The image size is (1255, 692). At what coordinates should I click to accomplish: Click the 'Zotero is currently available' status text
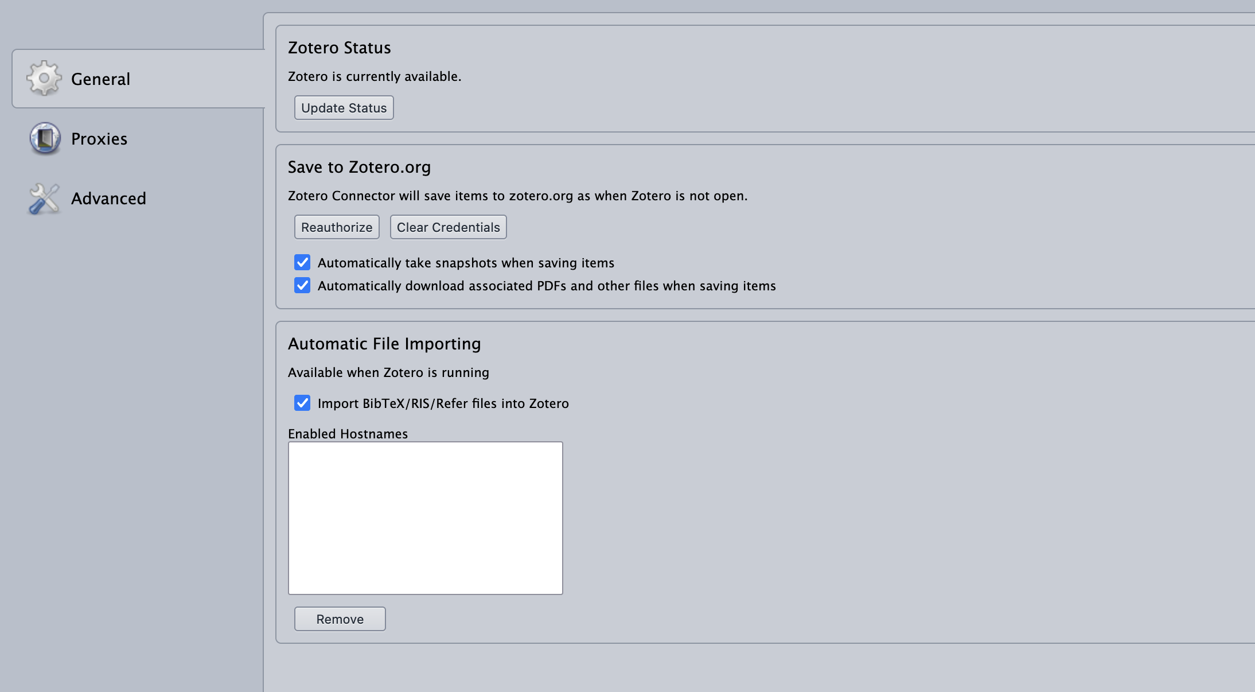[374, 76]
